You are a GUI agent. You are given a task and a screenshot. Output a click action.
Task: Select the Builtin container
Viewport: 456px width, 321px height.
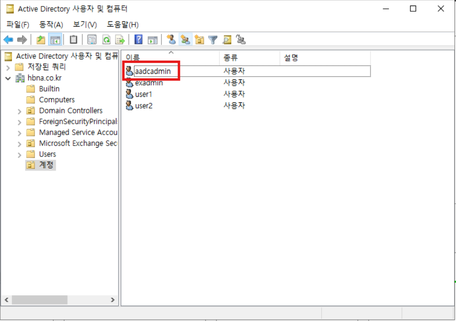click(x=49, y=89)
